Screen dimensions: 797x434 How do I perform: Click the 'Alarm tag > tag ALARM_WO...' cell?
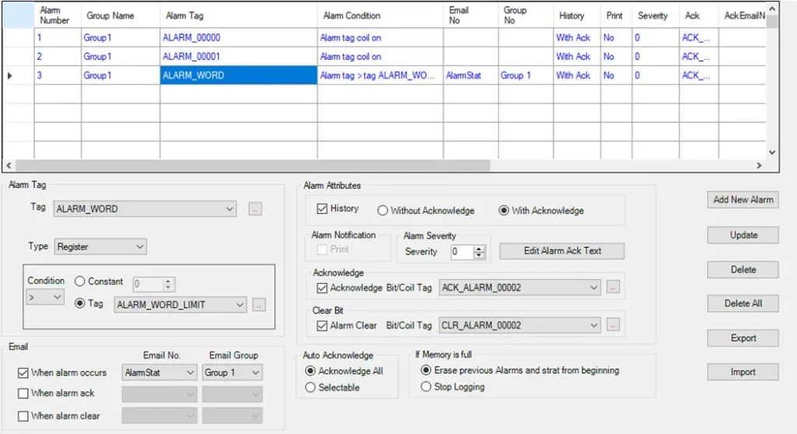point(380,75)
